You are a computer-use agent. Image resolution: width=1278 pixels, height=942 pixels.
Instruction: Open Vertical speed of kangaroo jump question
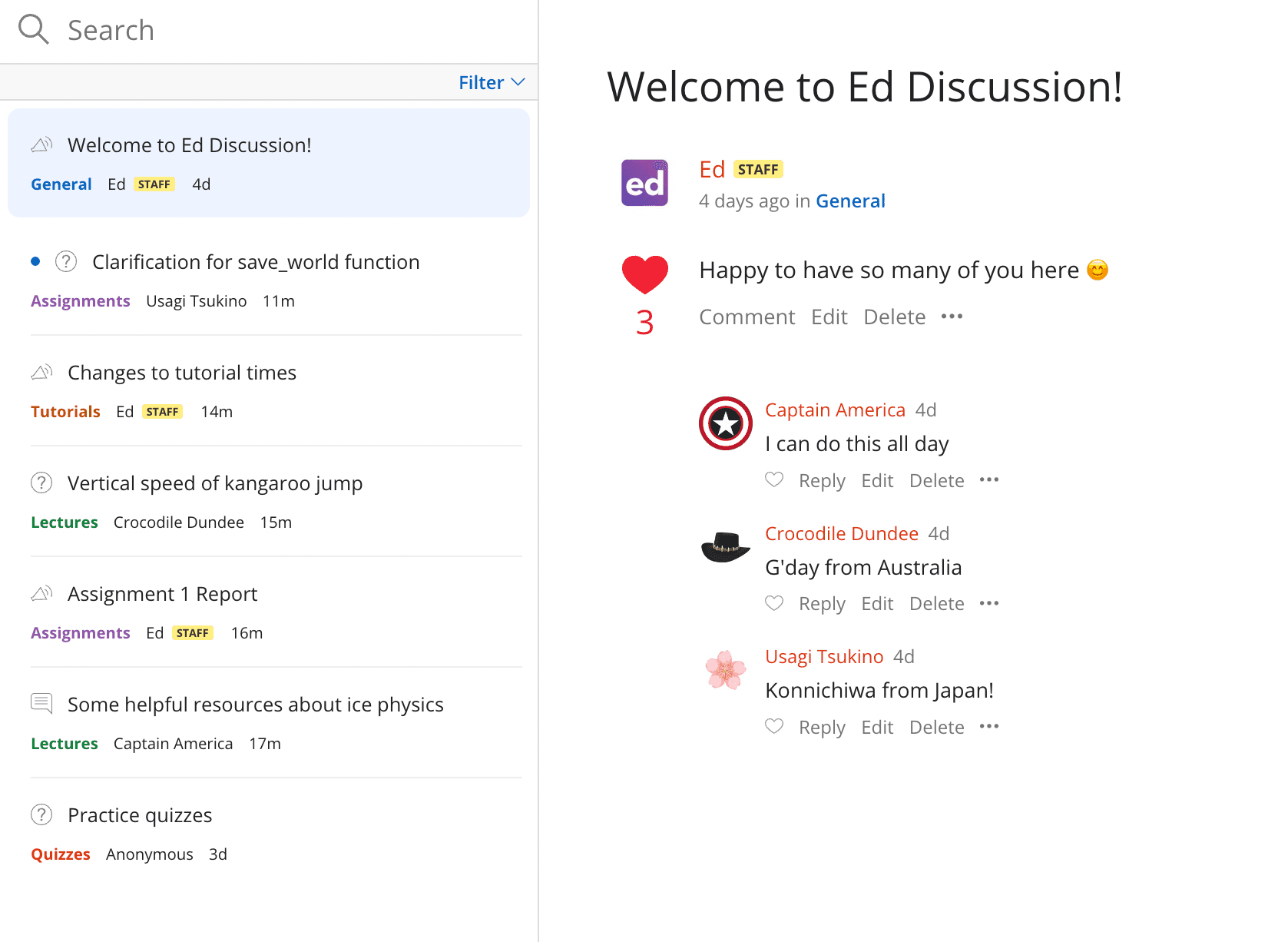pos(215,483)
